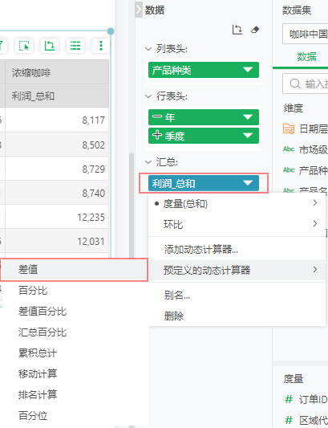Click the Abc icon beside 市场级
Screen dimensions: 328x428
(x=289, y=149)
